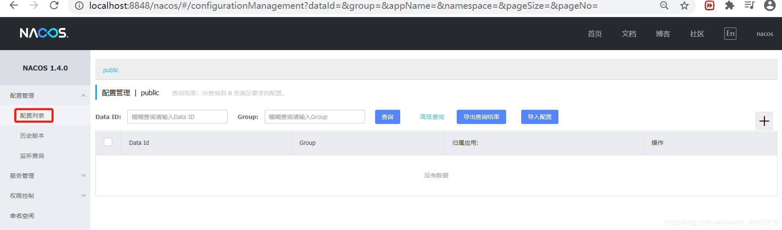Click the site info icon in address bar
This screenshot has height=230, width=782.
pyautogui.click(x=79, y=6)
